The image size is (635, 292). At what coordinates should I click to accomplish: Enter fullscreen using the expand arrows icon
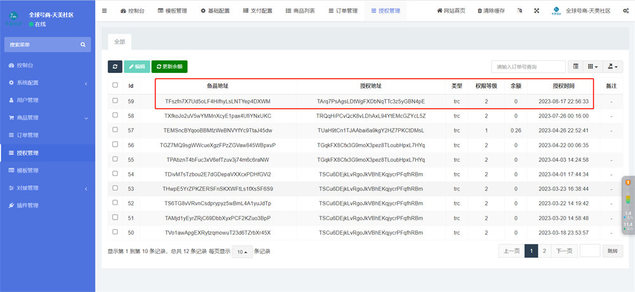tap(537, 11)
